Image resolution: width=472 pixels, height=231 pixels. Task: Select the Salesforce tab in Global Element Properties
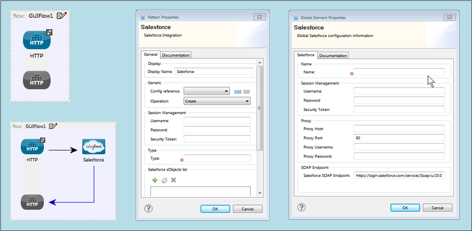[306, 55]
